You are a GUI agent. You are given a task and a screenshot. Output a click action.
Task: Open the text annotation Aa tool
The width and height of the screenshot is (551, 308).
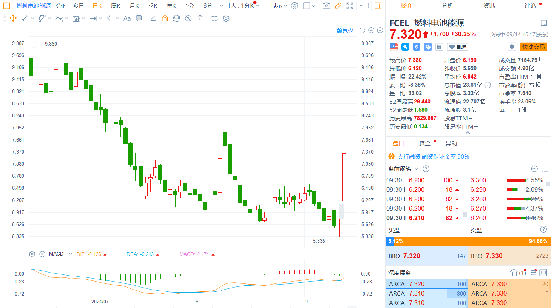(x=127, y=18)
